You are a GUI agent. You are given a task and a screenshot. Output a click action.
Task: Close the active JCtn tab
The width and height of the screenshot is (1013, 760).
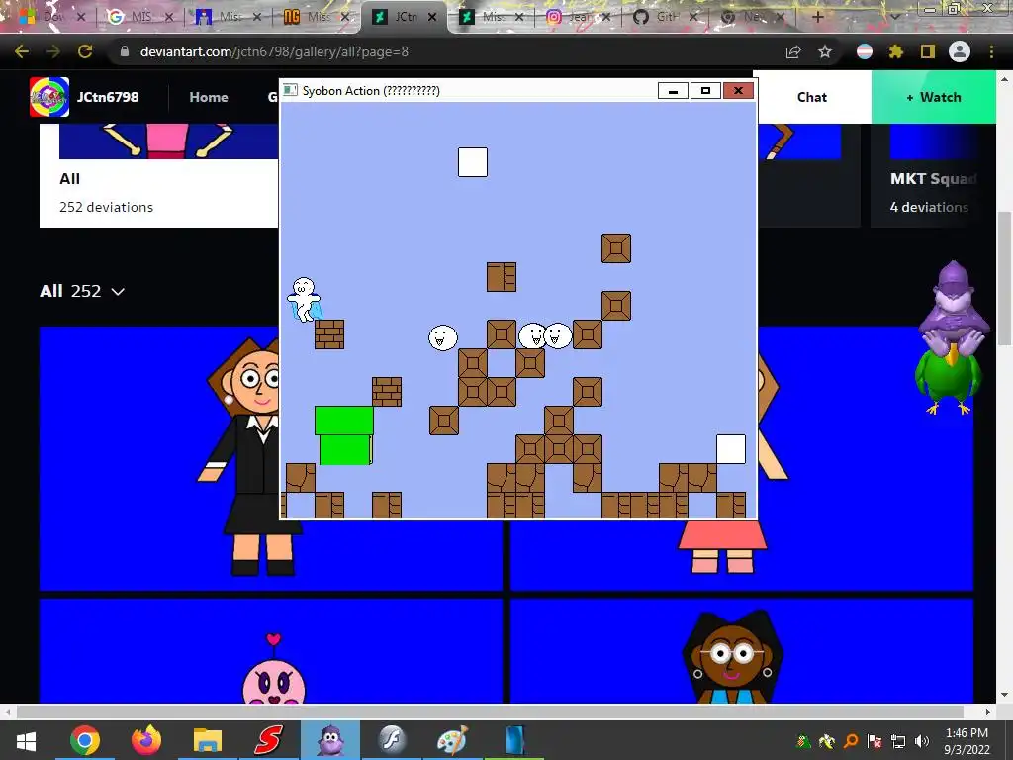(432, 17)
